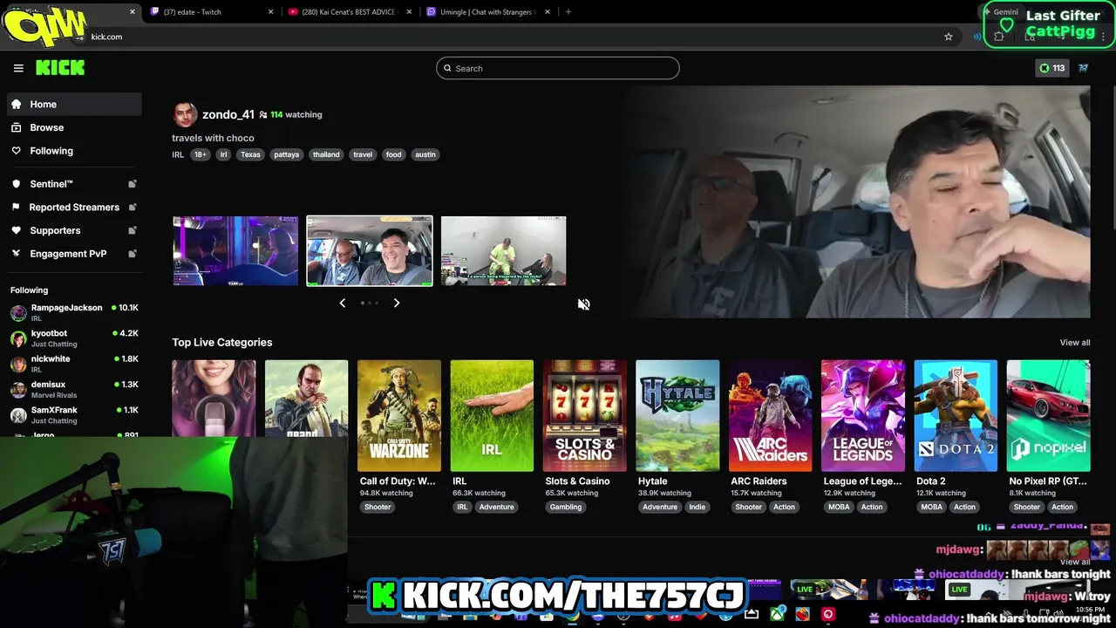The image size is (1116, 628).
Task: Open Reported Streamers in the sidebar
Action: pyautogui.click(x=74, y=207)
